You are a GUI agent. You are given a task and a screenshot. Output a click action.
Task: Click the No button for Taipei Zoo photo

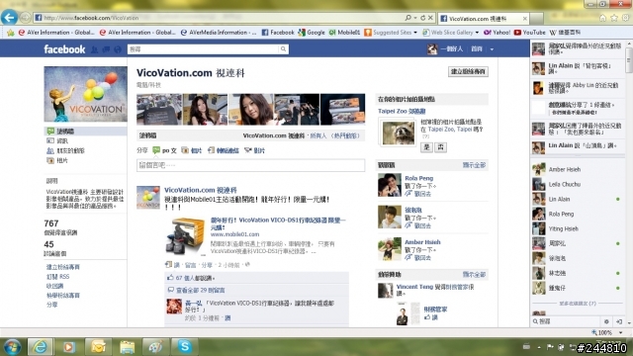pyautogui.click(x=440, y=147)
